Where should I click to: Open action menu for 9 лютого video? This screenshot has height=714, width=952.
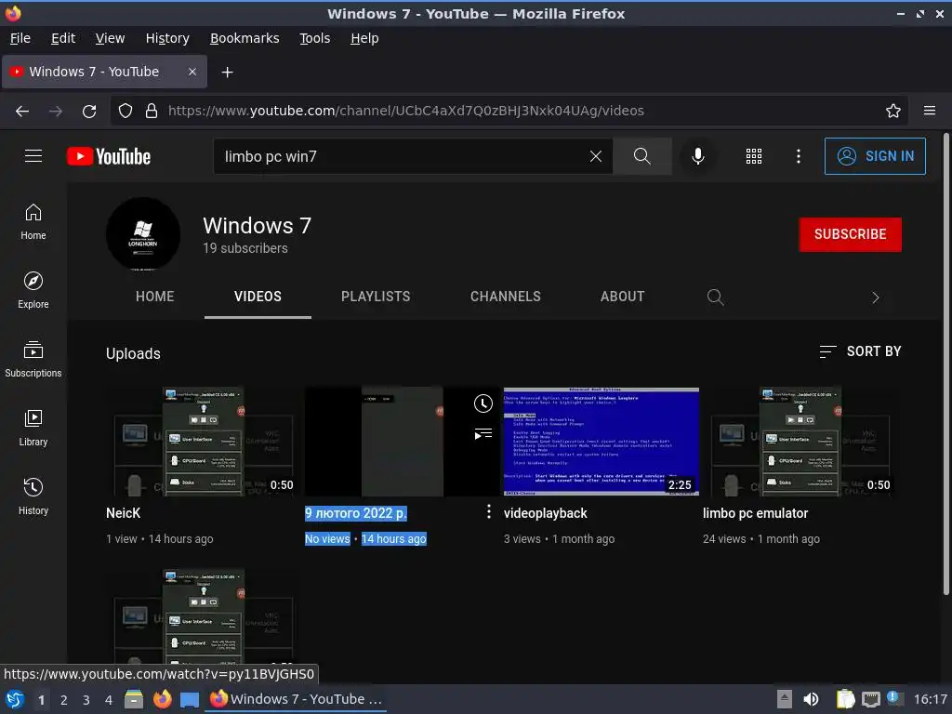click(489, 512)
